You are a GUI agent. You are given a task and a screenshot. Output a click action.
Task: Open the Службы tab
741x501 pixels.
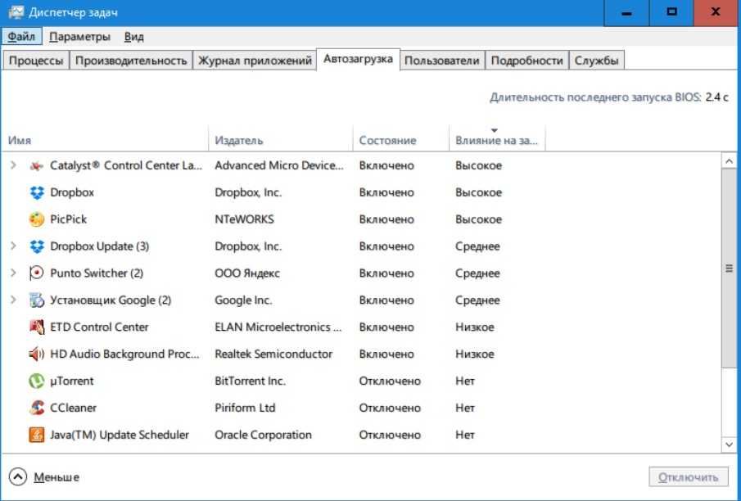tap(596, 61)
